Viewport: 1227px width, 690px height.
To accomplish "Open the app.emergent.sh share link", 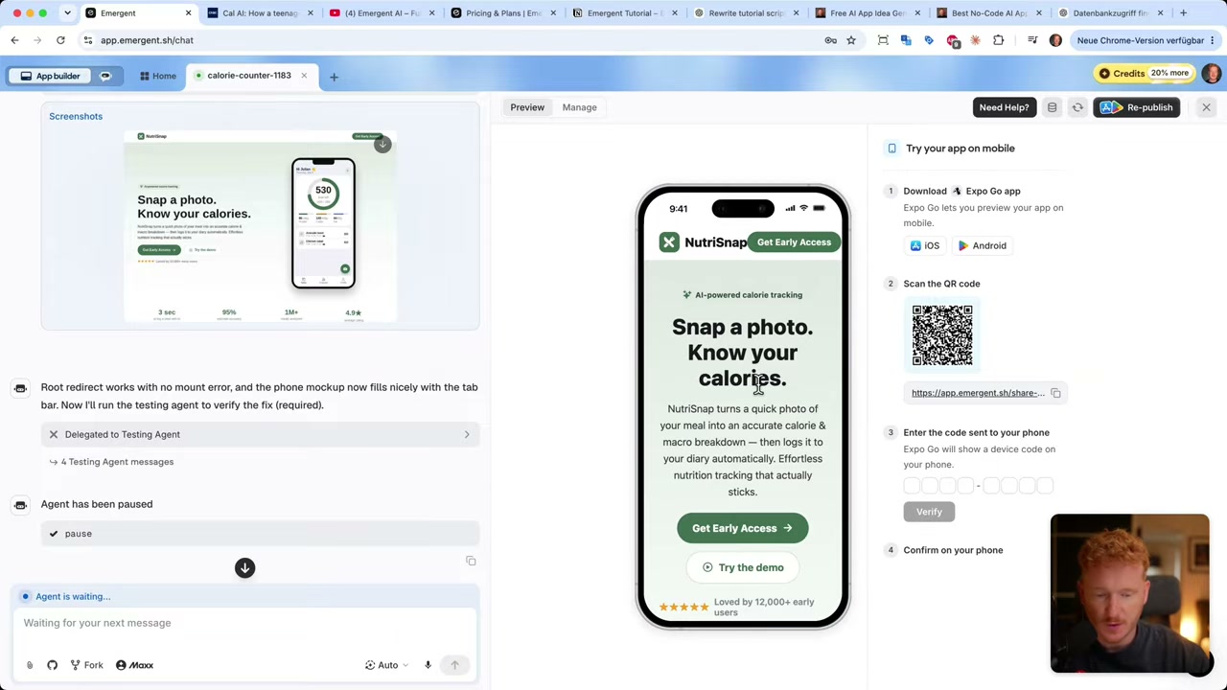I will 977,393.
